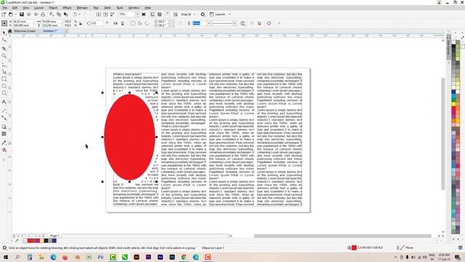Viewport: 465px width, 262px height.
Task: Open Windows Start menu
Action: (x=5, y=257)
